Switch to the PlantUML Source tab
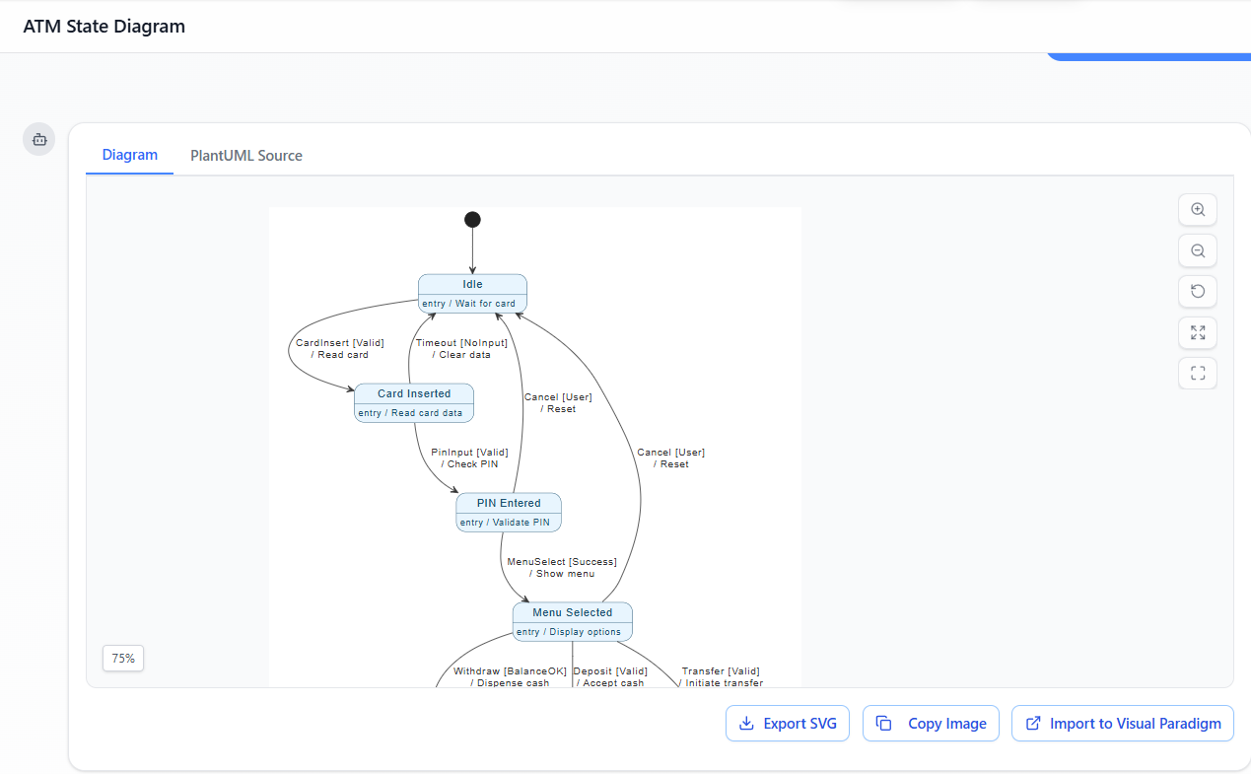This screenshot has width=1251, height=774. [246, 156]
